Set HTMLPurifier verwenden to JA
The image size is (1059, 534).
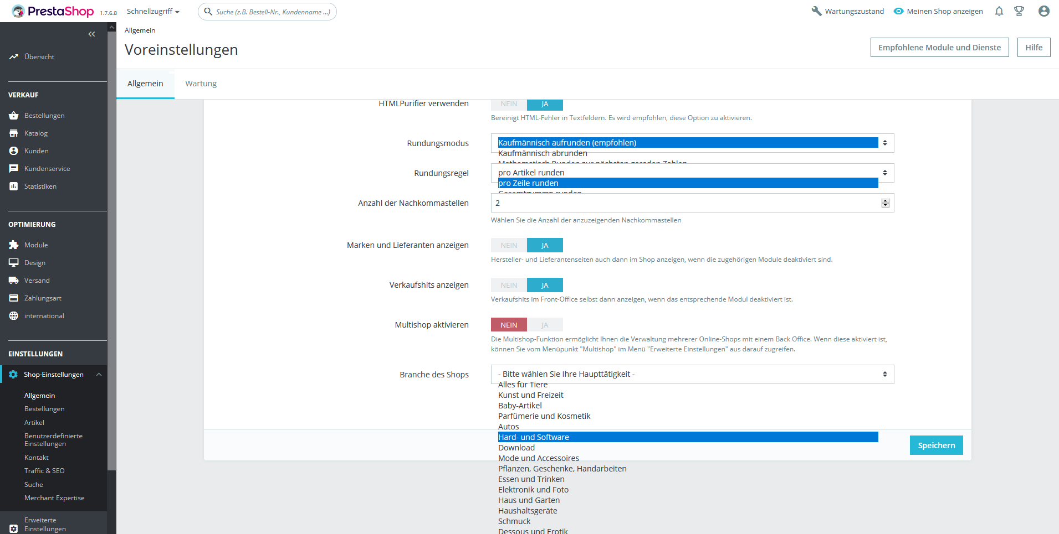pyautogui.click(x=545, y=104)
